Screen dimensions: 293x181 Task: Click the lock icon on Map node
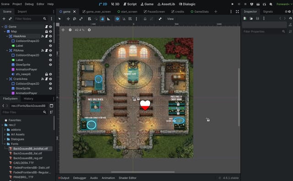[x=46, y=32]
